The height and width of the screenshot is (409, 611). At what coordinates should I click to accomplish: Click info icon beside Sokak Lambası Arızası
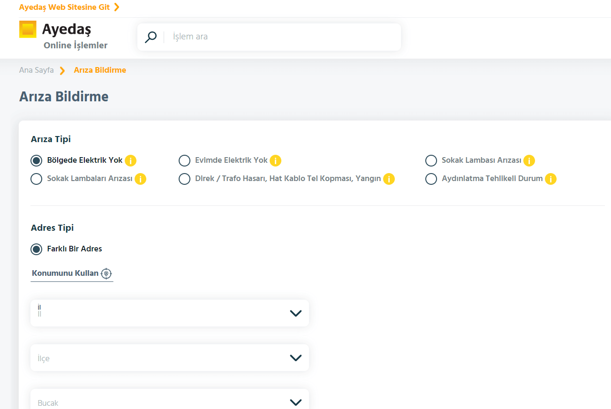tap(529, 160)
